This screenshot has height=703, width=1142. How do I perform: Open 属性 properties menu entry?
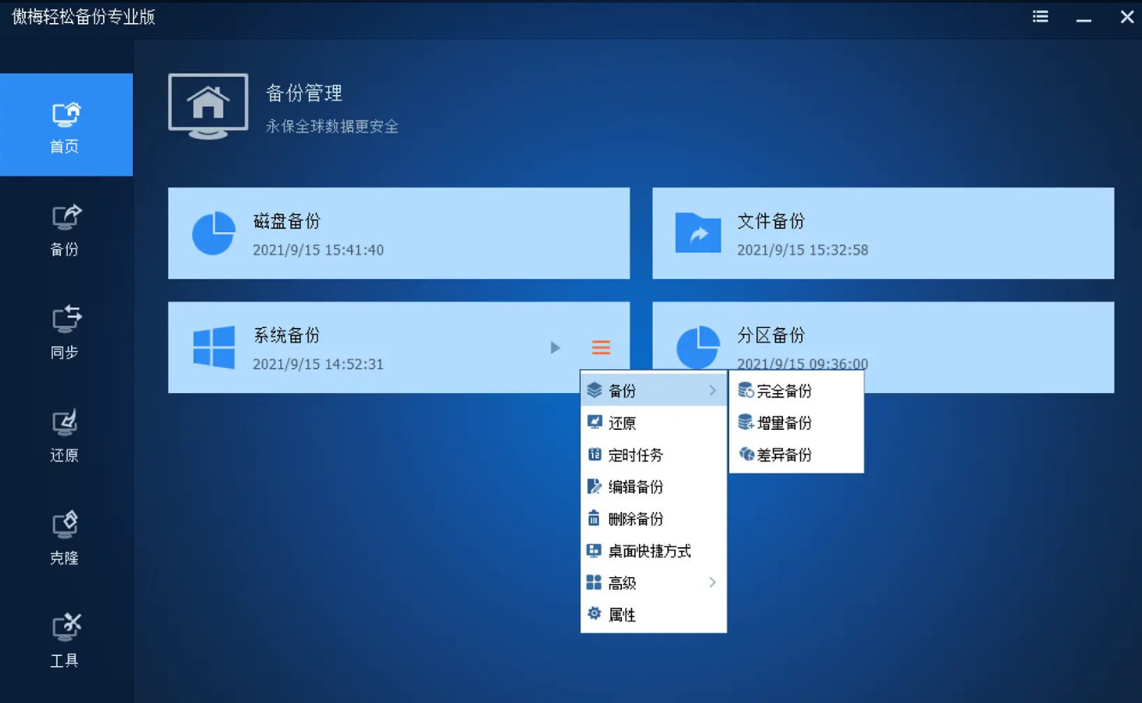click(623, 615)
